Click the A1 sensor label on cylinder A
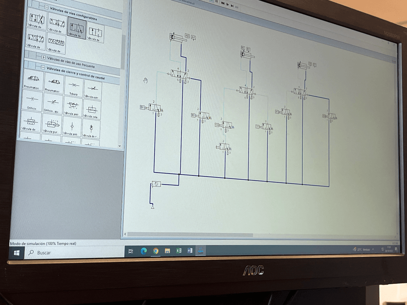The height and width of the screenshot is (305, 407). (193, 37)
